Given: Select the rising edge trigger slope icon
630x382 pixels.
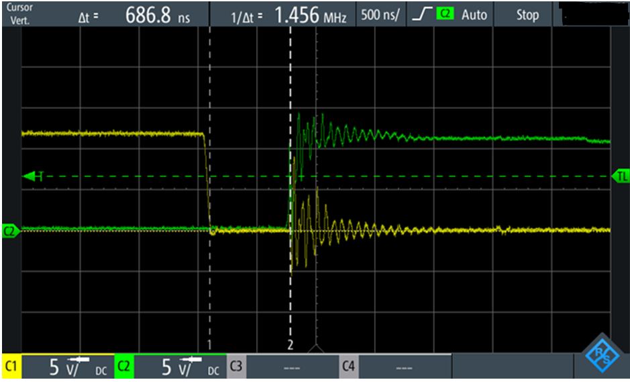Looking at the screenshot, I should tap(422, 15).
